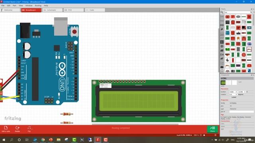The width and height of the screenshot is (255, 143).
Task: Toggle the Locked checkbox in Inspector
Action: pos(233,97)
